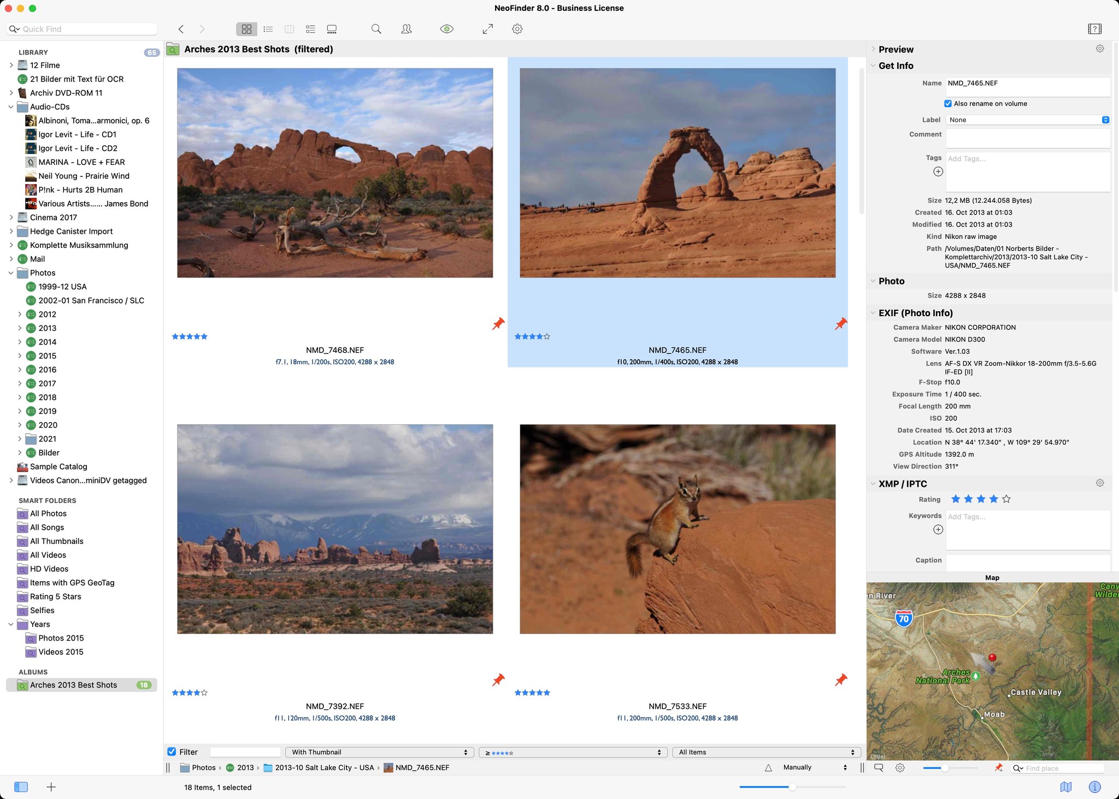Screen dimensions: 1119x799
Task: Expand the Preview section
Action: click(x=873, y=49)
